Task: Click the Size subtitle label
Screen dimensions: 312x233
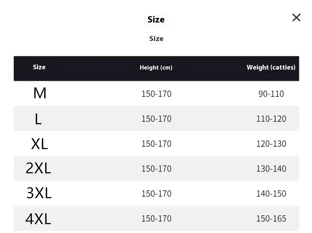Action: click(x=156, y=39)
